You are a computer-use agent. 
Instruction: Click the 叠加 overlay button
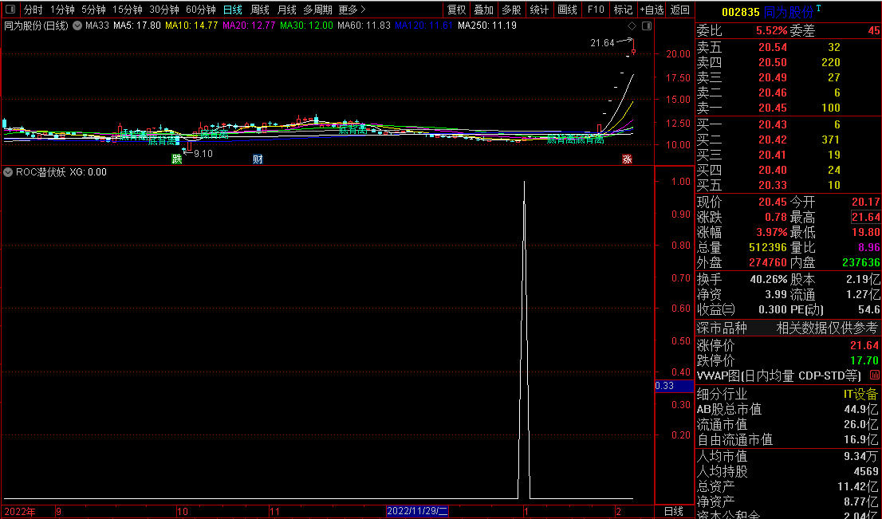pos(484,10)
